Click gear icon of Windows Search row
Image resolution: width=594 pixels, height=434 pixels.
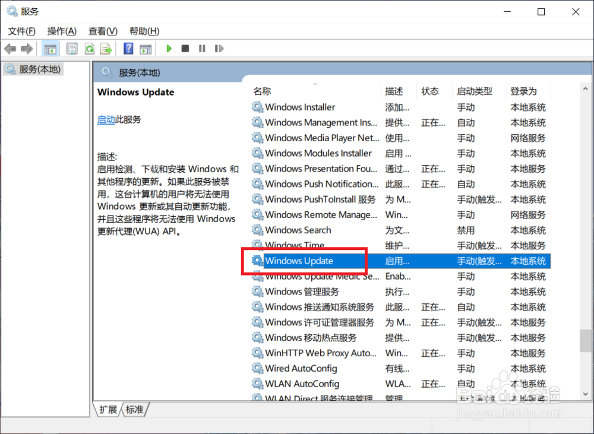point(258,230)
